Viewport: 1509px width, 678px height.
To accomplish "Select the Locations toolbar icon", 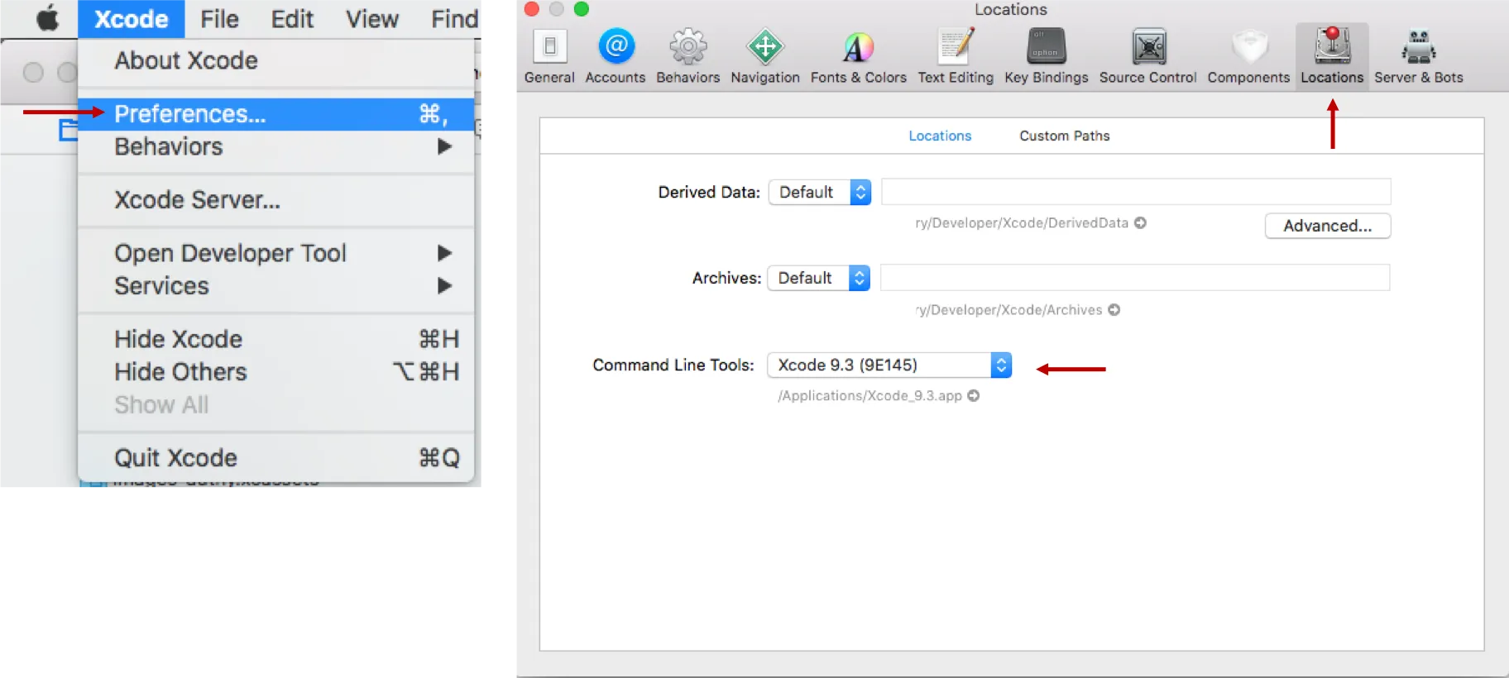I will pyautogui.click(x=1332, y=56).
